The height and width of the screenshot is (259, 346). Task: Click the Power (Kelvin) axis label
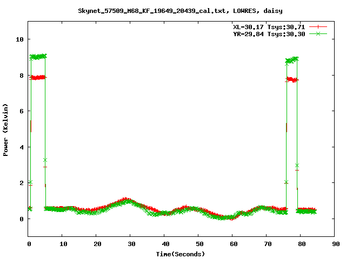(x=5, y=130)
